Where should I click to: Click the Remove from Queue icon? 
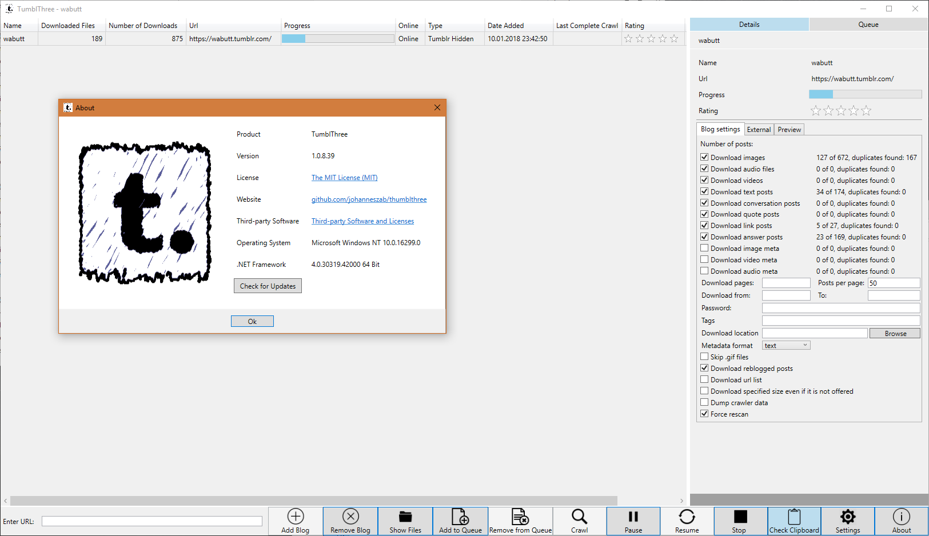click(520, 517)
